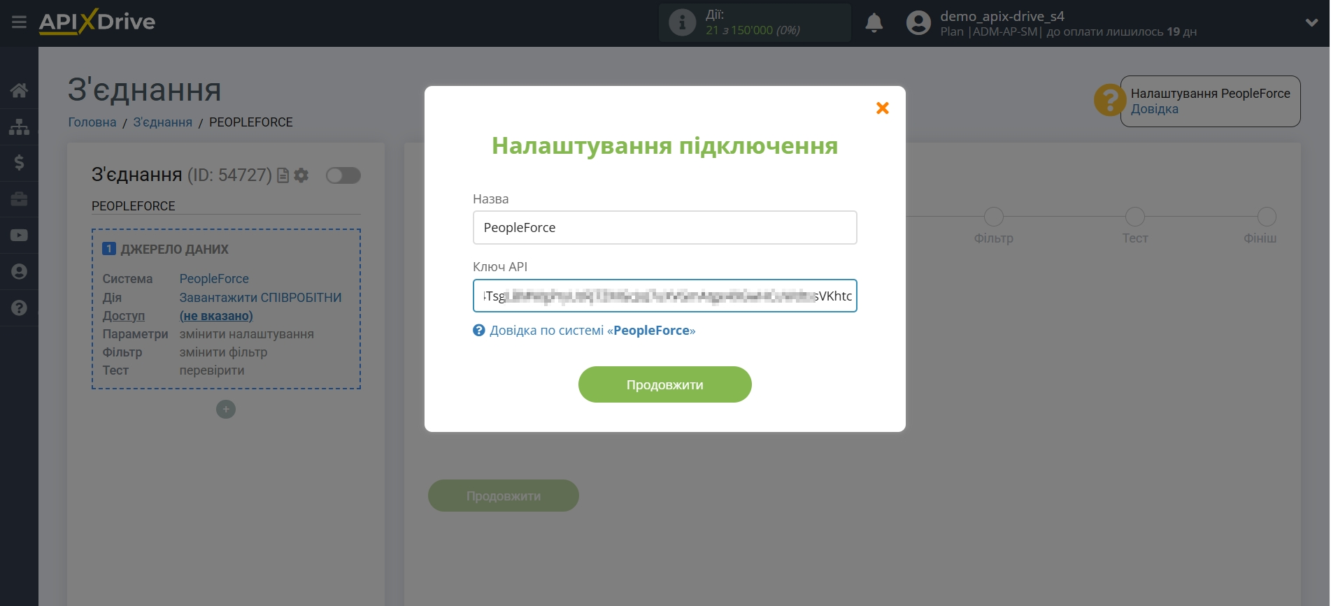Screen dimensions: 1331x606
Task: Click the PEOPLEFORCE connection name
Action: coord(134,206)
